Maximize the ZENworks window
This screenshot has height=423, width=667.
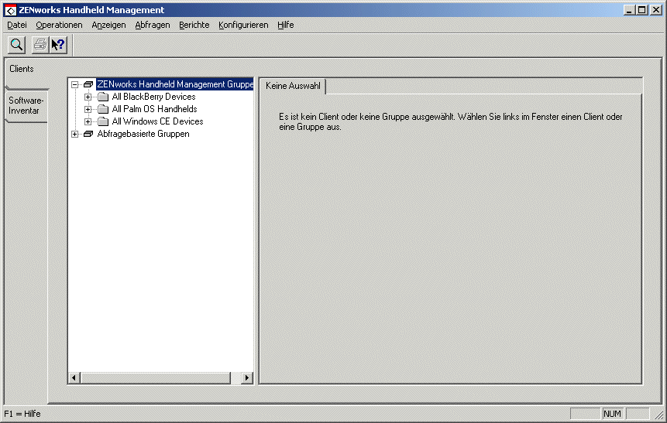click(x=642, y=10)
